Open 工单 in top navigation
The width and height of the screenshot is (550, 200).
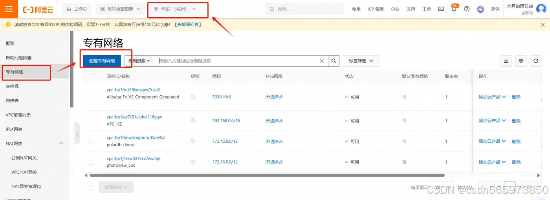[x=427, y=9]
